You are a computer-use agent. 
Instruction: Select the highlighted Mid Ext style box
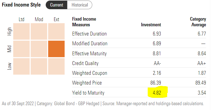click(56, 49)
